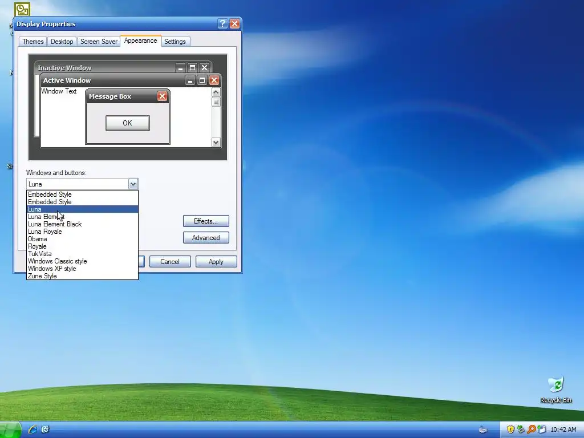Click the Active Window preview close icon

pyautogui.click(x=214, y=80)
